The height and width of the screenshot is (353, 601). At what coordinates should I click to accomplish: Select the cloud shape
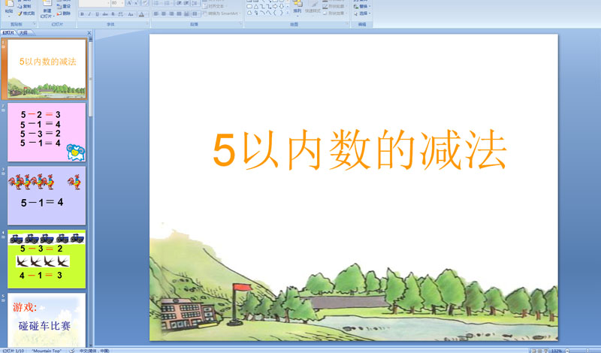click(x=249, y=13)
